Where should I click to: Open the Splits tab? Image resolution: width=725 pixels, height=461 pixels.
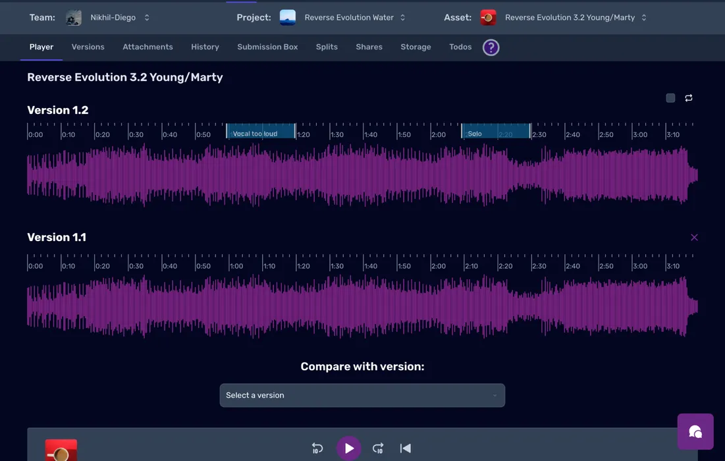click(x=327, y=47)
